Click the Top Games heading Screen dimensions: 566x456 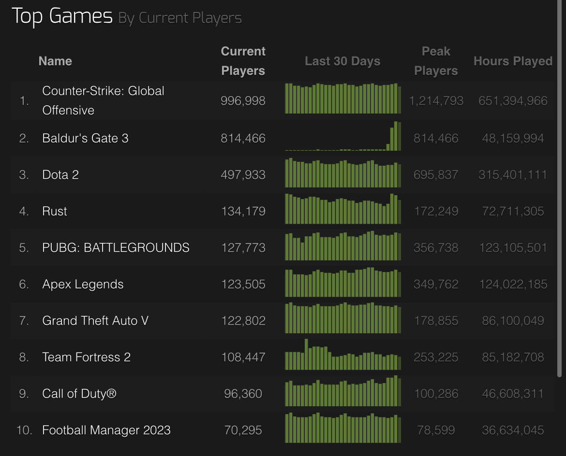[x=62, y=16]
